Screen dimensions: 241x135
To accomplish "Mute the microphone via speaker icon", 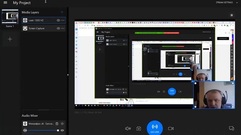I will [x=62, y=130].
